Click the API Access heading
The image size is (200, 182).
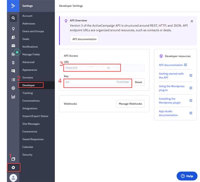[71, 56]
